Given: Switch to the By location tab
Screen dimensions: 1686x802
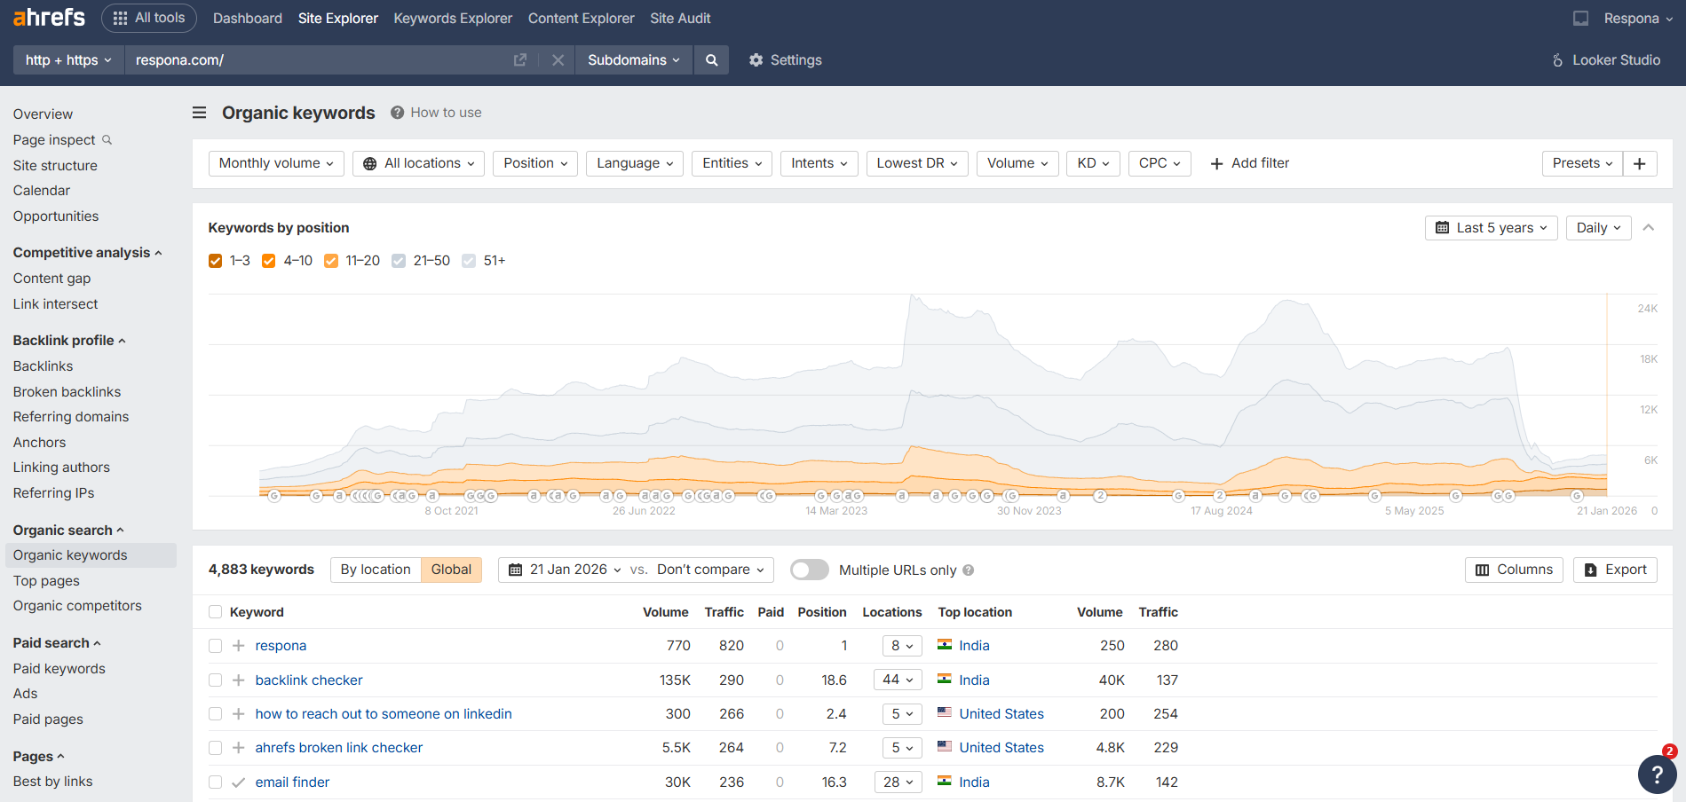Looking at the screenshot, I should [x=376, y=570].
